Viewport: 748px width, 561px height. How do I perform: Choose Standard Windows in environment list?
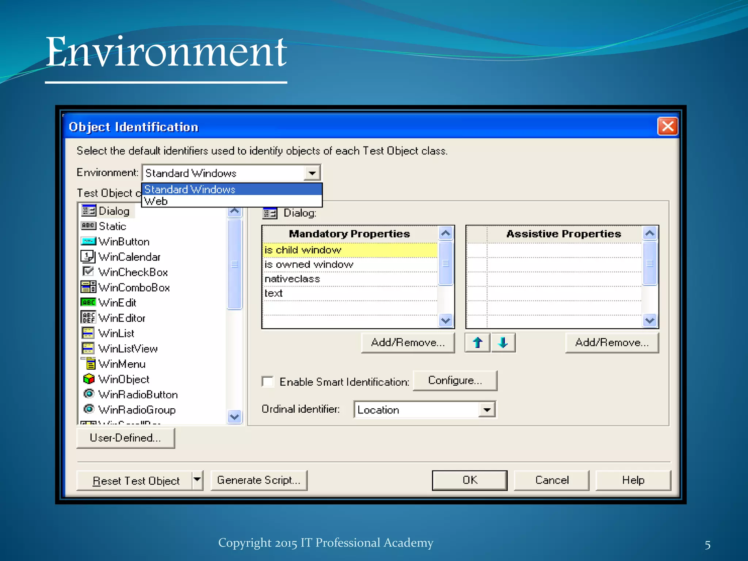232,189
